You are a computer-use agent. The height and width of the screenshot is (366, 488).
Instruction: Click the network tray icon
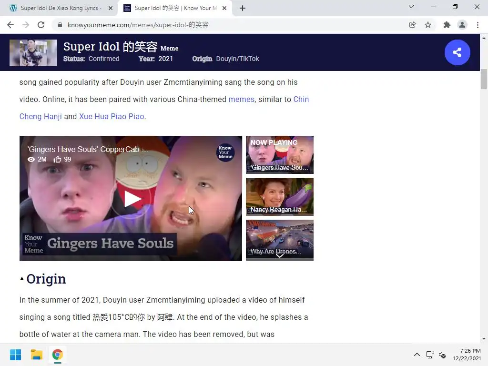430,355
